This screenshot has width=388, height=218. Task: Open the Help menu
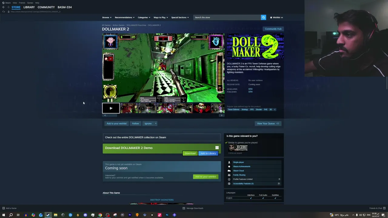(37, 3)
